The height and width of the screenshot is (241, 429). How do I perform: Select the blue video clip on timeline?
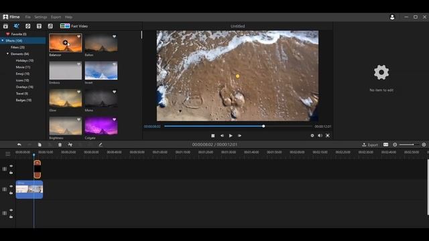pos(29,189)
